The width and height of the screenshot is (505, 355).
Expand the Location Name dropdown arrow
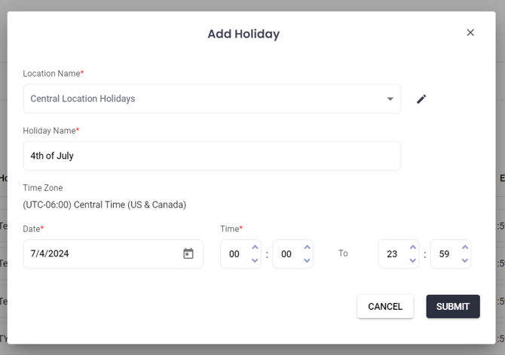pos(390,99)
